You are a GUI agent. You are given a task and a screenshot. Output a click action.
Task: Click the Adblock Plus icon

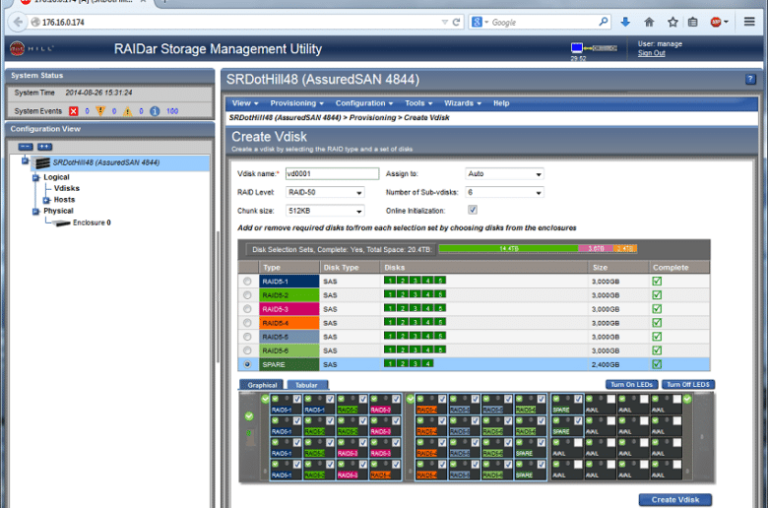(x=716, y=22)
